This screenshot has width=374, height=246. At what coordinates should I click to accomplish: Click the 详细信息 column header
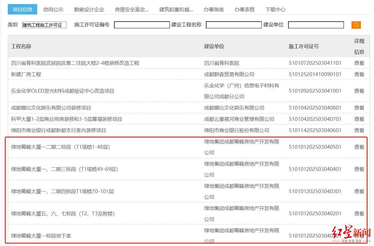click(x=359, y=46)
